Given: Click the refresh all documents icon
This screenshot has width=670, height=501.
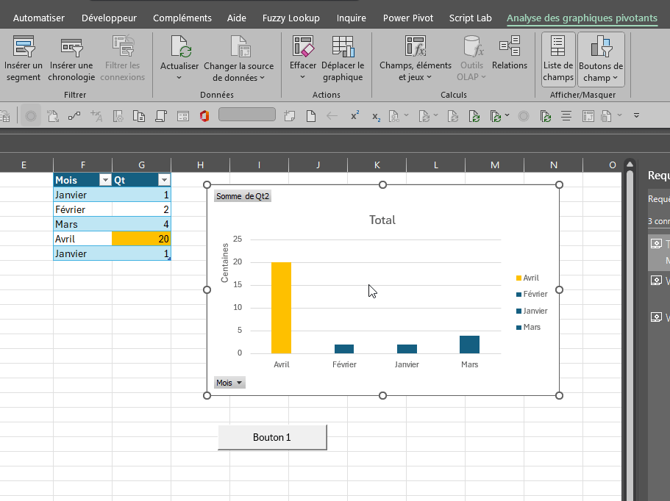Looking at the screenshot, I should (546, 116).
